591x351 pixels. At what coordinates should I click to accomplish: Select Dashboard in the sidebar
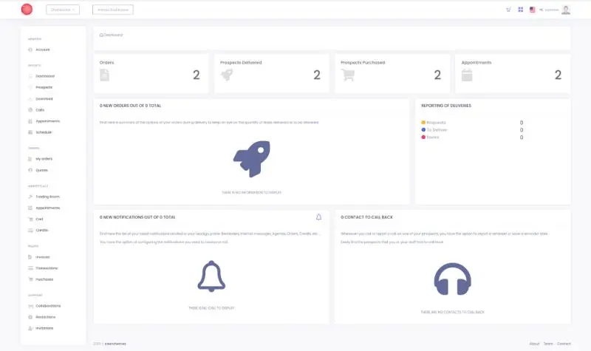45,76
